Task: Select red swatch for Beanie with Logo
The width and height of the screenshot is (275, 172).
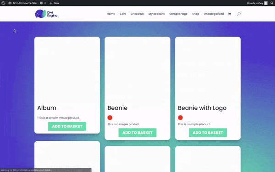Action: tap(180, 117)
